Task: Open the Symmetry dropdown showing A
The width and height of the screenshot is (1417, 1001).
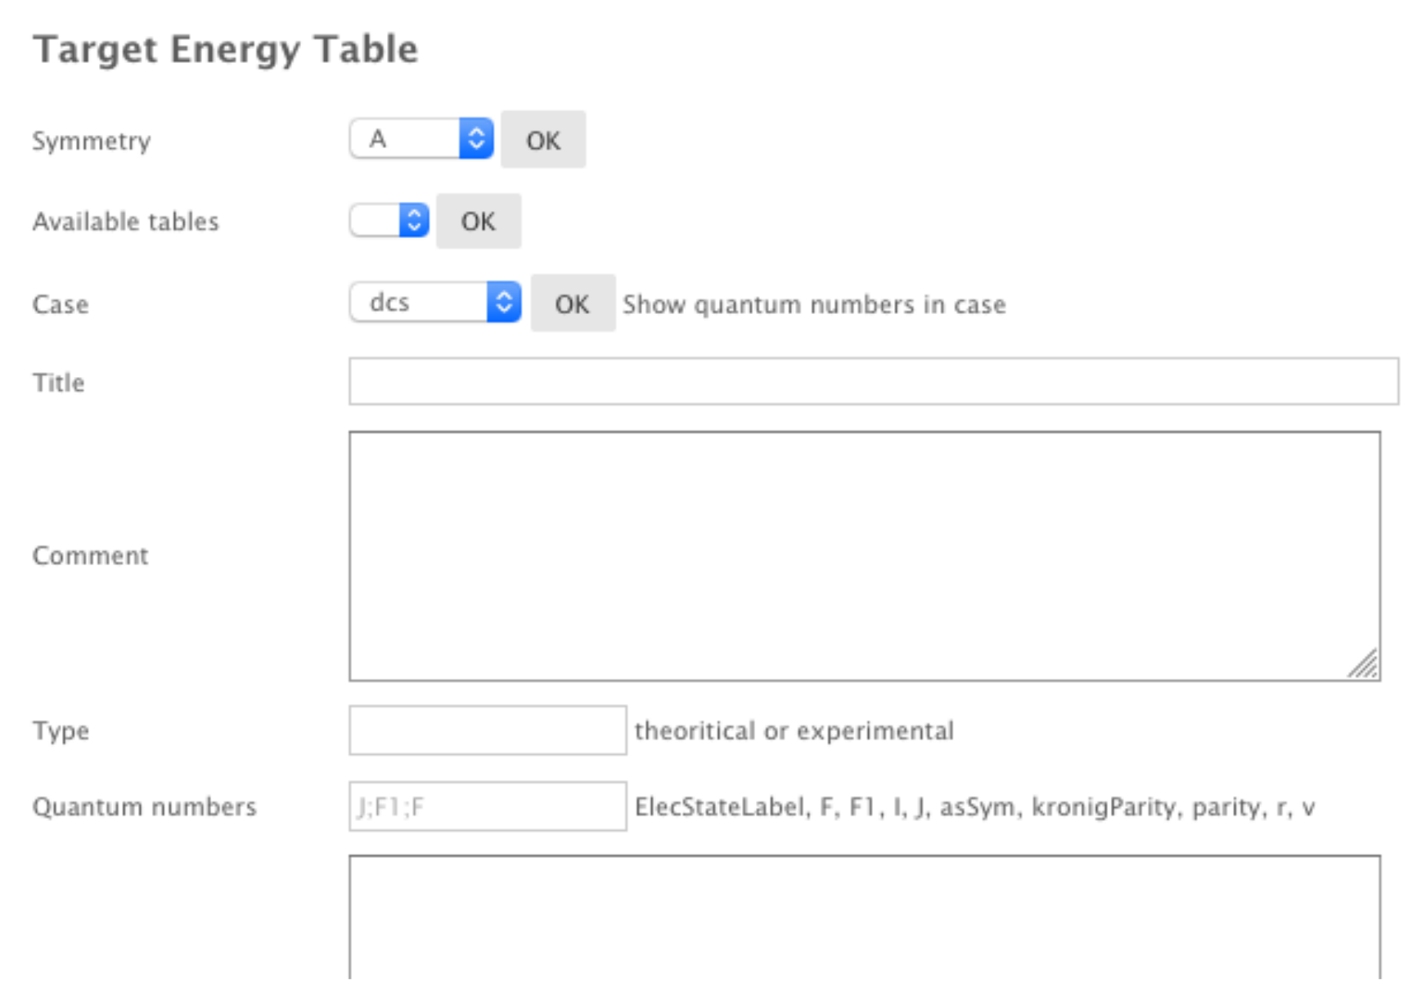Action: (421, 139)
